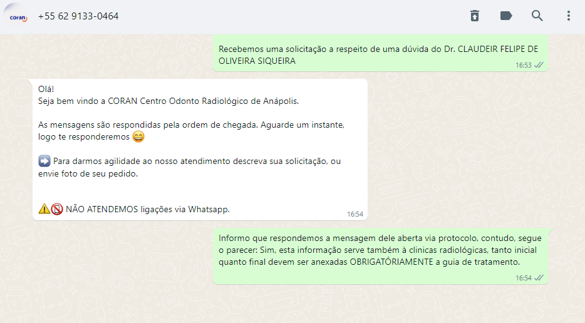This screenshot has width=585, height=323.
Task: Click the trash archive icon in header
Action: click(x=475, y=16)
